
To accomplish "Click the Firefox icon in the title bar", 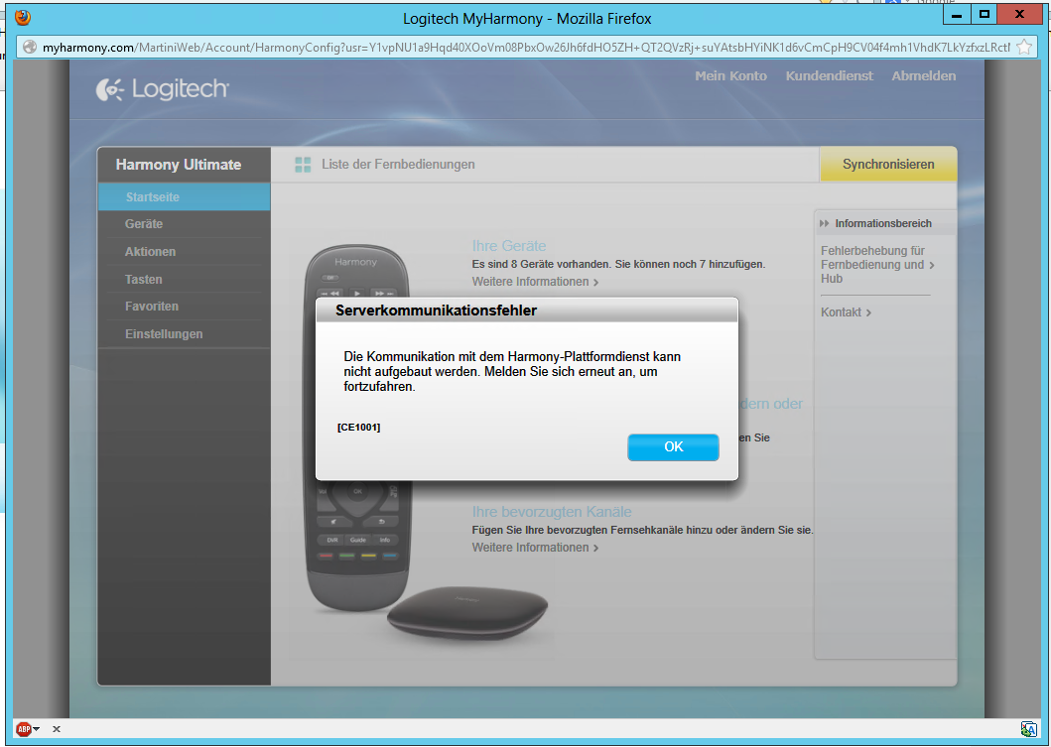I will pyautogui.click(x=23, y=18).
